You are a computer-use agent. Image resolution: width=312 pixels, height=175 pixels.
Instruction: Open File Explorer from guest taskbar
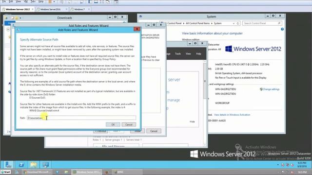(x=34, y=165)
